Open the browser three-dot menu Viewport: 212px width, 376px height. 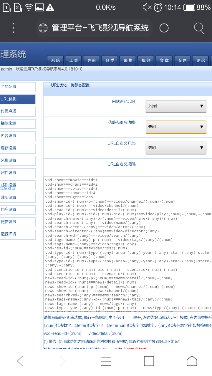point(13,28)
